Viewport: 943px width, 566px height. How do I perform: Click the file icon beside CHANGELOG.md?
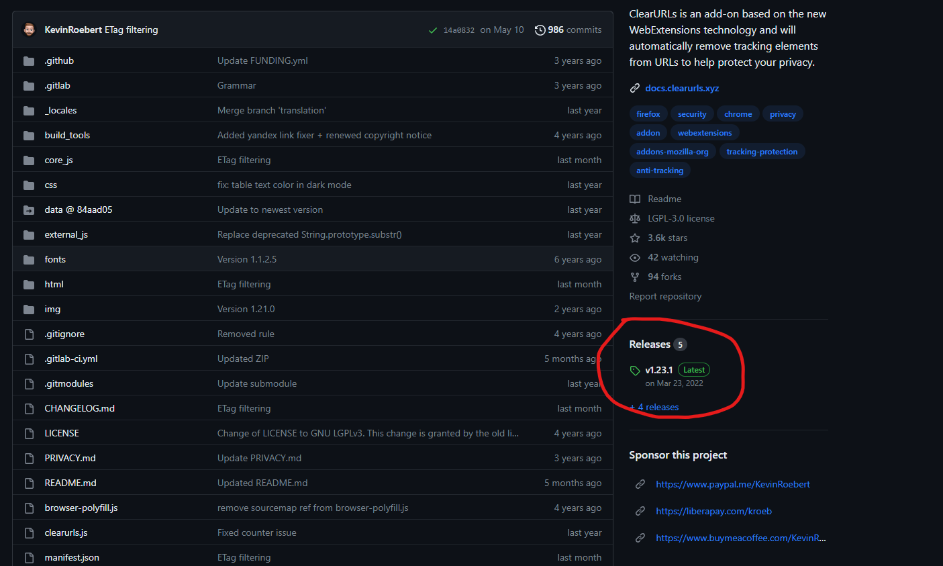pos(29,409)
